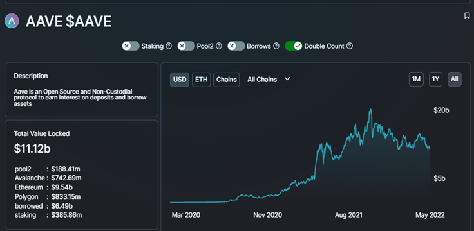The height and width of the screenshot is (231, 474).
Task: Click the Nov 2020 axis label
Action: (267, 215)
